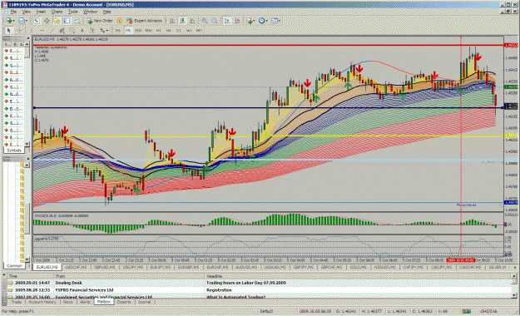The image size is (520, 316).
Task: Select the arrow cursor tool
Action: coord(8,30)
